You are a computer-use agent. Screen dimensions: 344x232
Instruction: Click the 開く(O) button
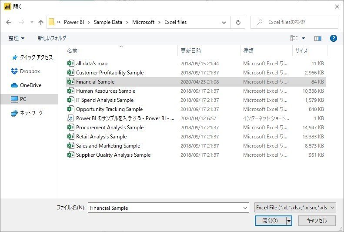pos(271,221)
